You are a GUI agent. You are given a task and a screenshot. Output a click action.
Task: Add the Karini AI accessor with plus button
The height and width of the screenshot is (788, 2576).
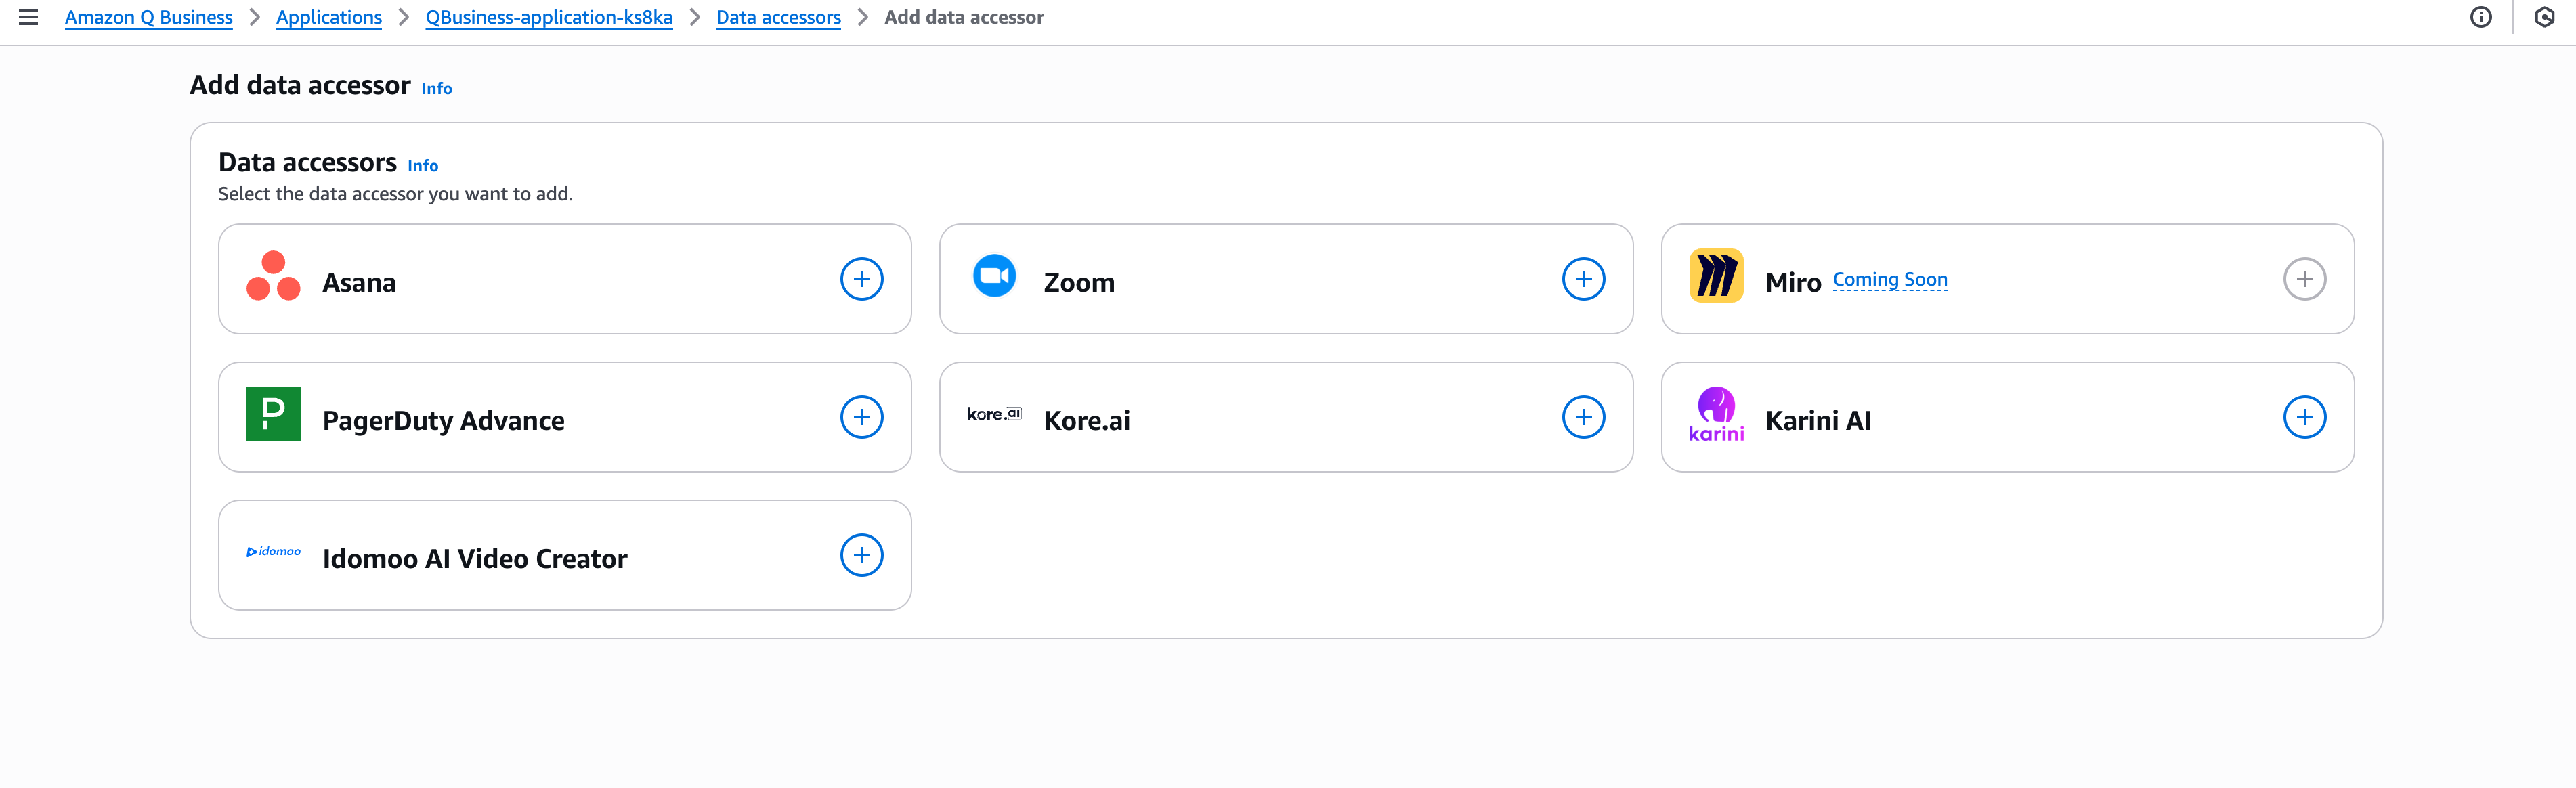2305,416
